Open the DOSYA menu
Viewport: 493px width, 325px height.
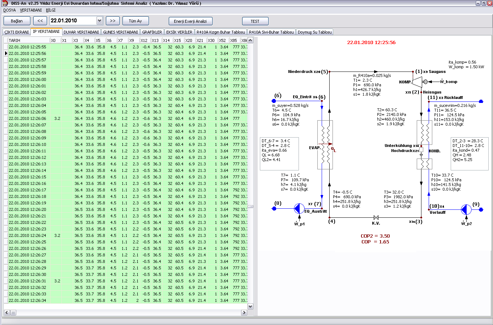point(9,10)
